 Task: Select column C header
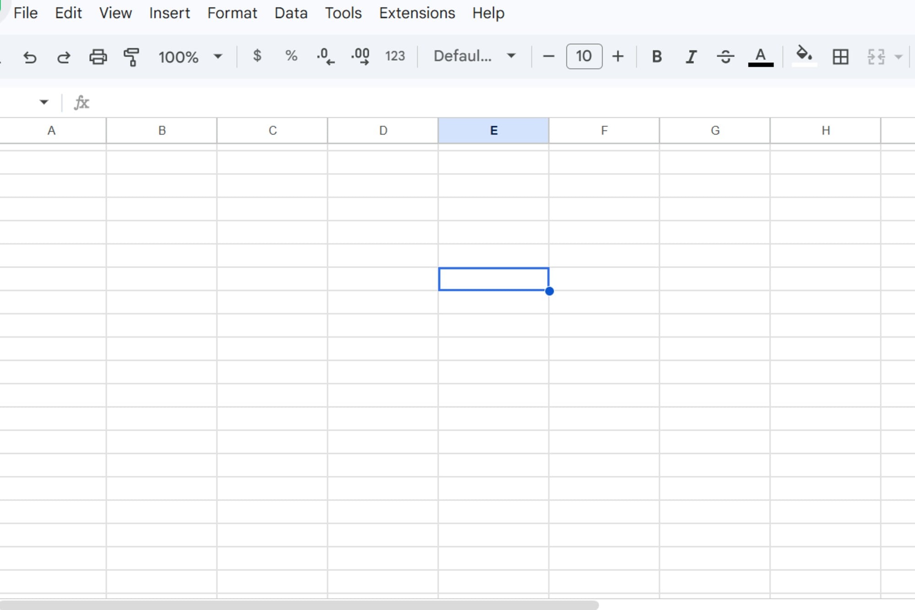[272, 130]
